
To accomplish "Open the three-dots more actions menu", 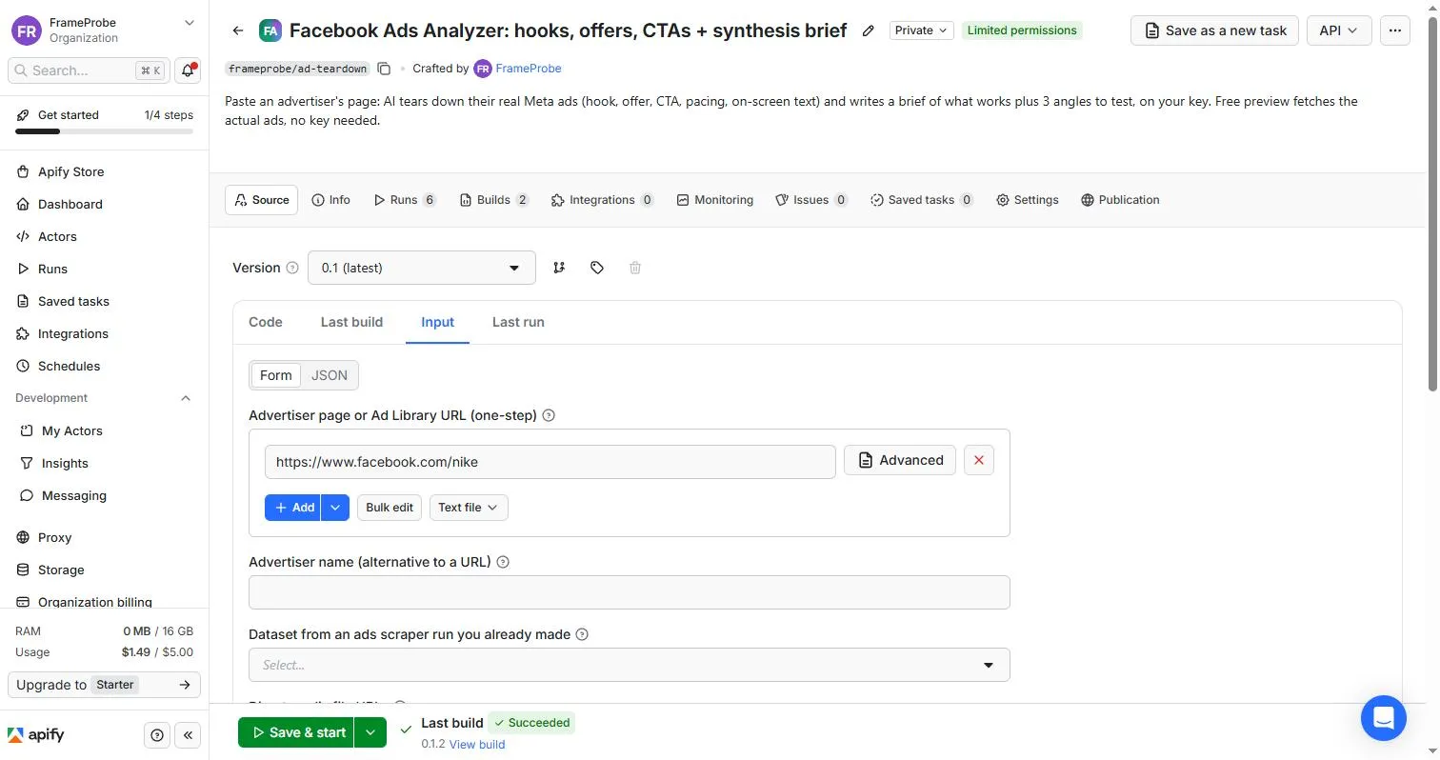I will click(x=1395, y=30).
